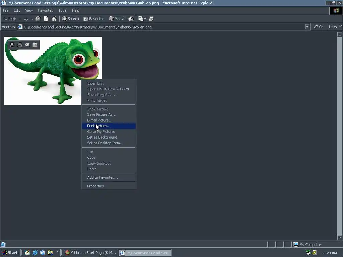
Task: Open the Search pane from toolbar
Action: [70, 19]
